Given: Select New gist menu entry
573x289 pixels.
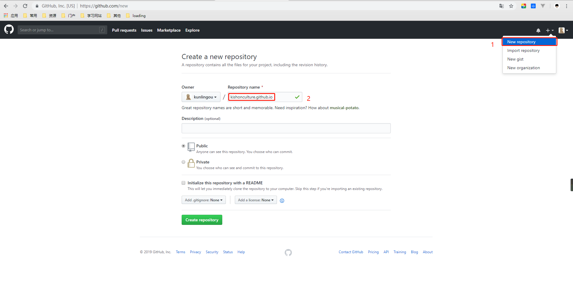Looking at the screenshot, I should (529, 59).
